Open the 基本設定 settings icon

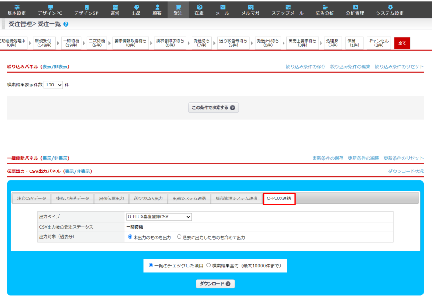pyautogui.click(x=17, y=7)
